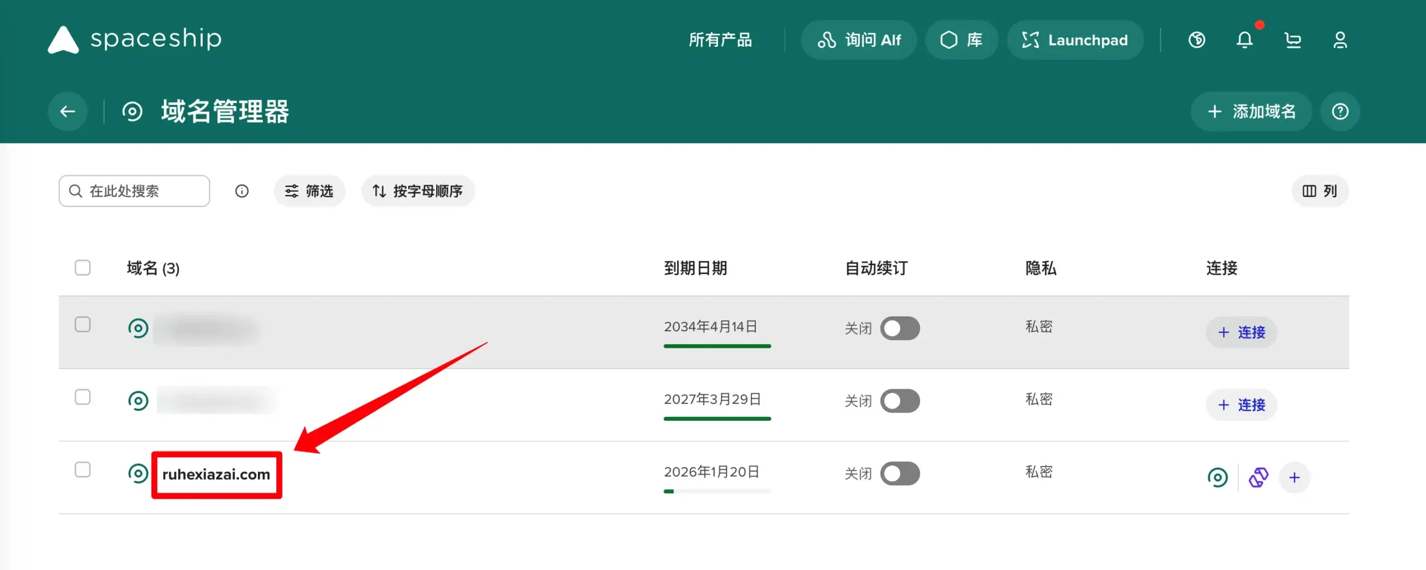The height and width of the screenshot is (570, 1426).
Task: Open the shopping cart icon
Action: point(1293,40)
